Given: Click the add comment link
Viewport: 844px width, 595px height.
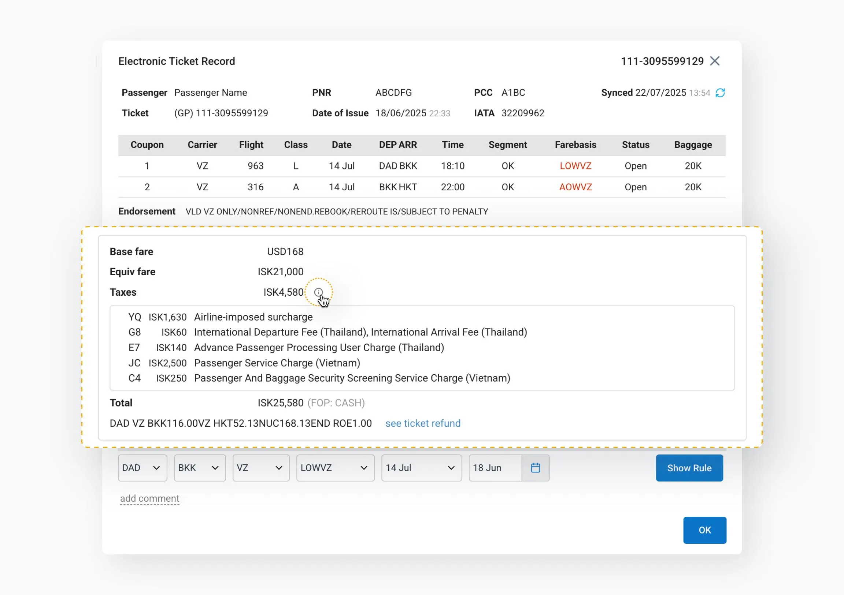Looking at the screenshot, I should coord(149,498).
